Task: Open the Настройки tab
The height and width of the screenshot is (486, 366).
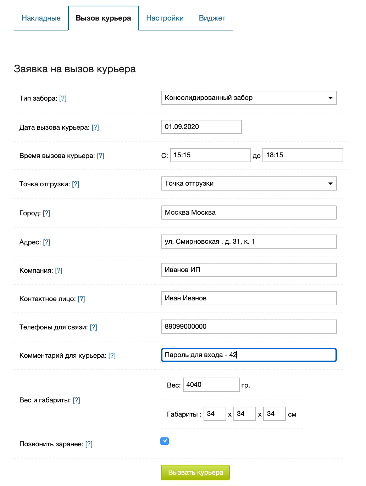Action: (165, 18)
